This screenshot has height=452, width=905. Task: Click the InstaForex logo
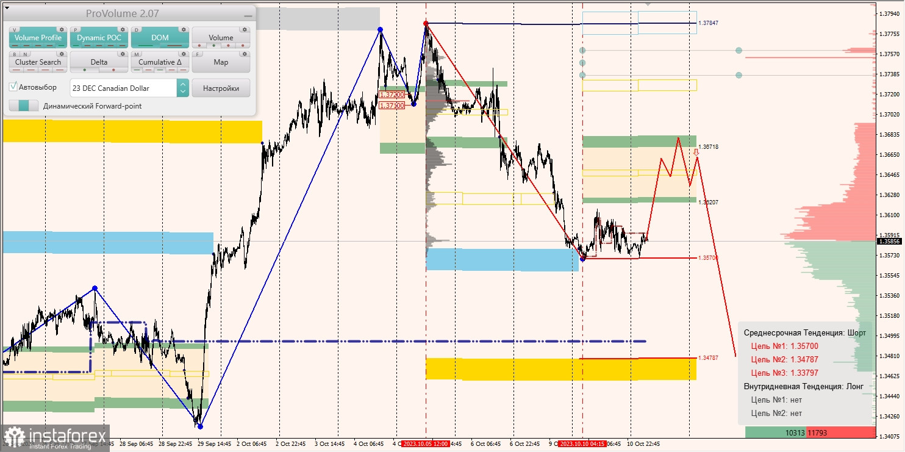55,438
